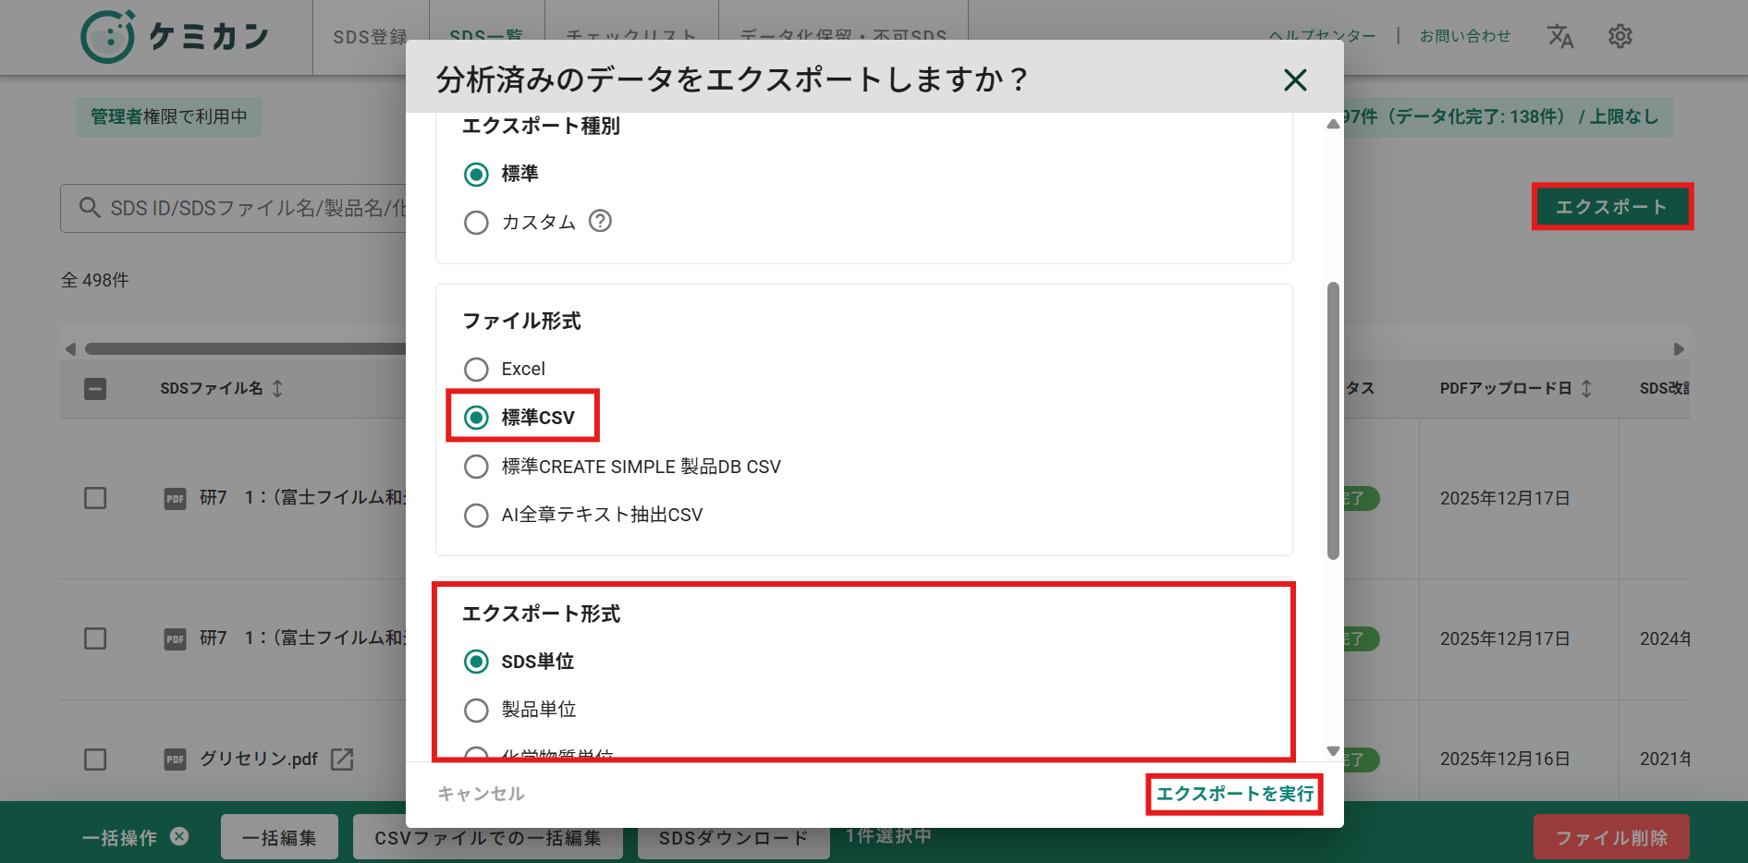This screenshot has height=863, width=1748.
Task: Click ファイル削除 button
Action: click(1611, 837)
